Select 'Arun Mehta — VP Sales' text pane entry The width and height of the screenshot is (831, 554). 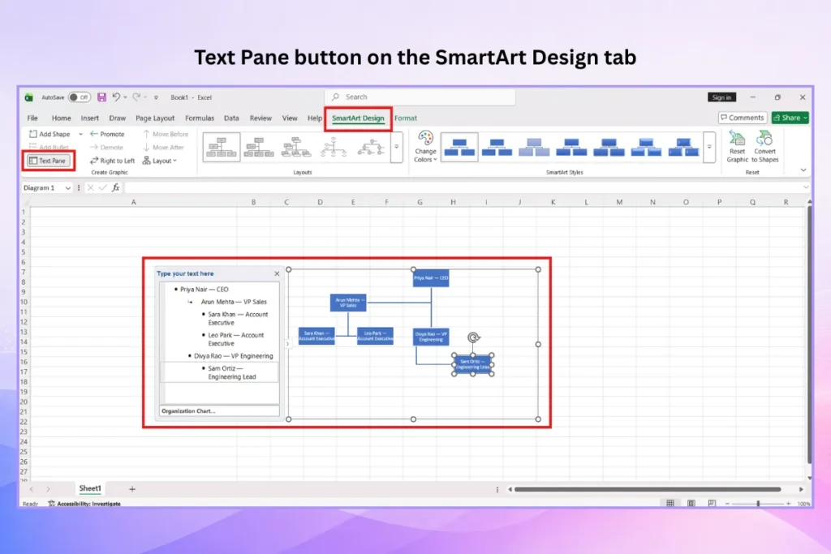(234, 302)
